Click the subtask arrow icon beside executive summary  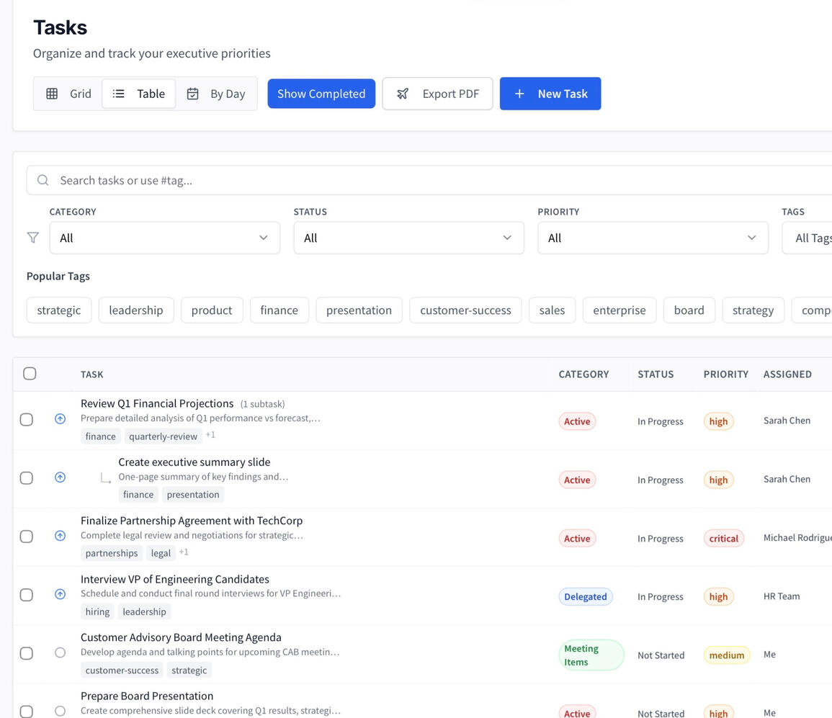pos(105,477)
